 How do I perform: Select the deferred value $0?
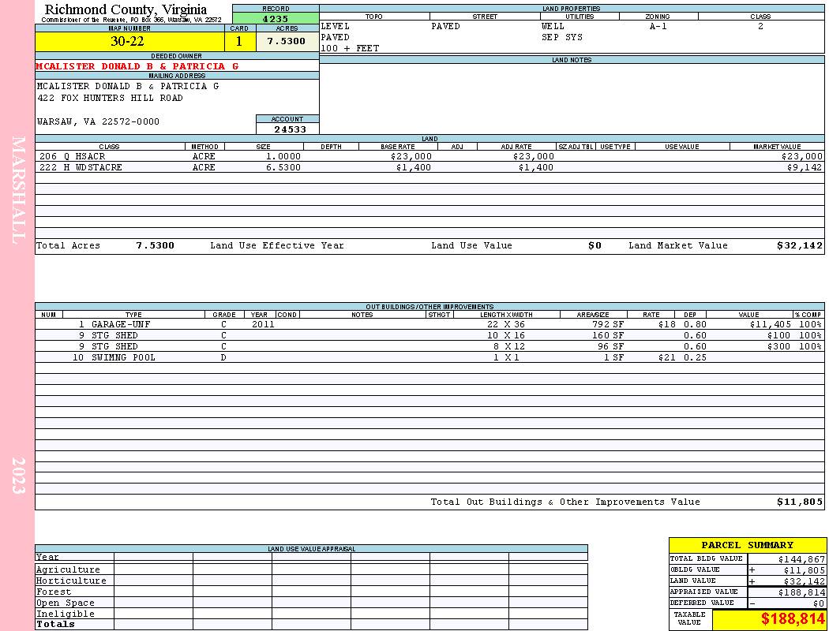[x=819, y=603]
